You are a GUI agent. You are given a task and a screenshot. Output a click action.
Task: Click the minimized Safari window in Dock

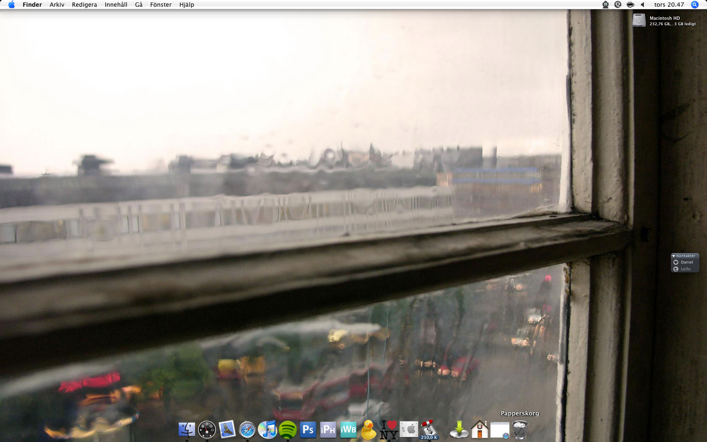click(x=500, y=431)
